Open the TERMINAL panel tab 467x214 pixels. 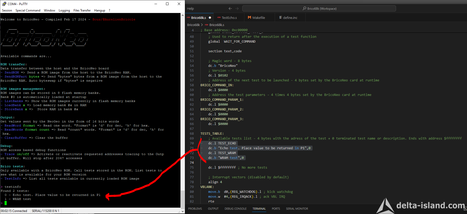pyautogui.click(x=259, y=209)
